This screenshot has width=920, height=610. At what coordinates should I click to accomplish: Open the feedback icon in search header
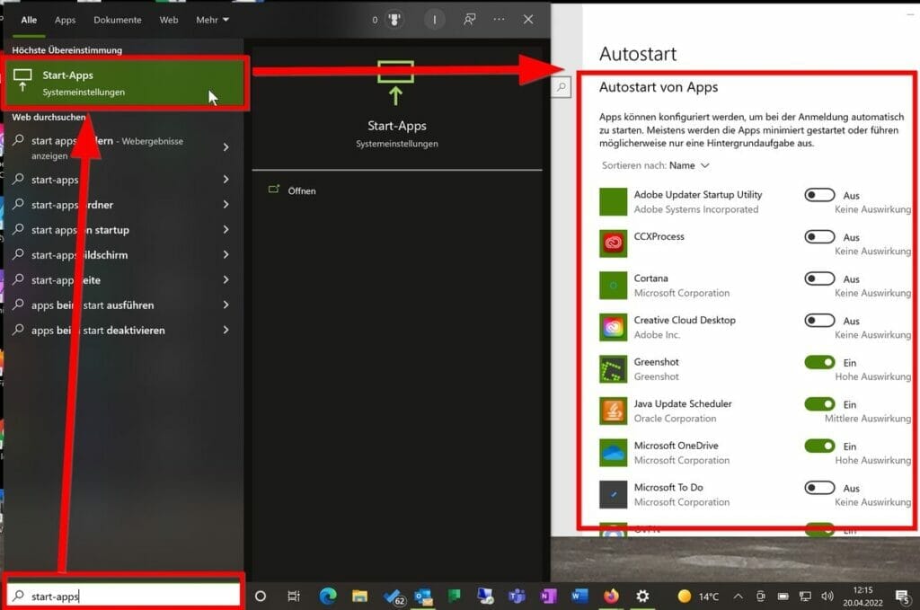pos(469,20)
